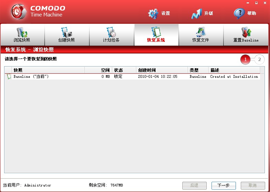Click the Comodo Time Machine clock logo
This screenshot has height=192, width=270.
[x=19, y=12]
